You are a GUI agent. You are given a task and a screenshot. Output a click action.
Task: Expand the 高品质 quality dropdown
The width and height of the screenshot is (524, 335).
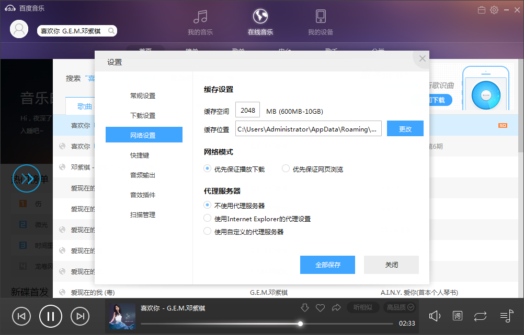tap(400, 307)
